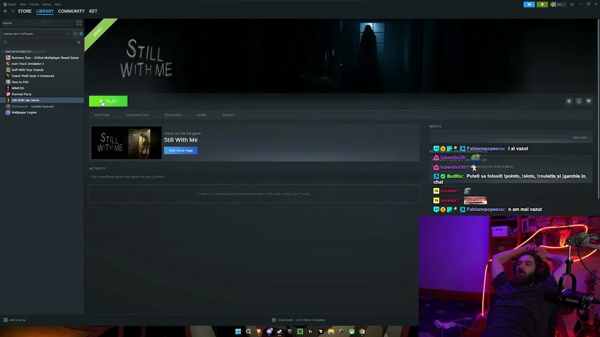Open game settings gear icon
The height and width of the screenshot is (337, 600).
569,101
